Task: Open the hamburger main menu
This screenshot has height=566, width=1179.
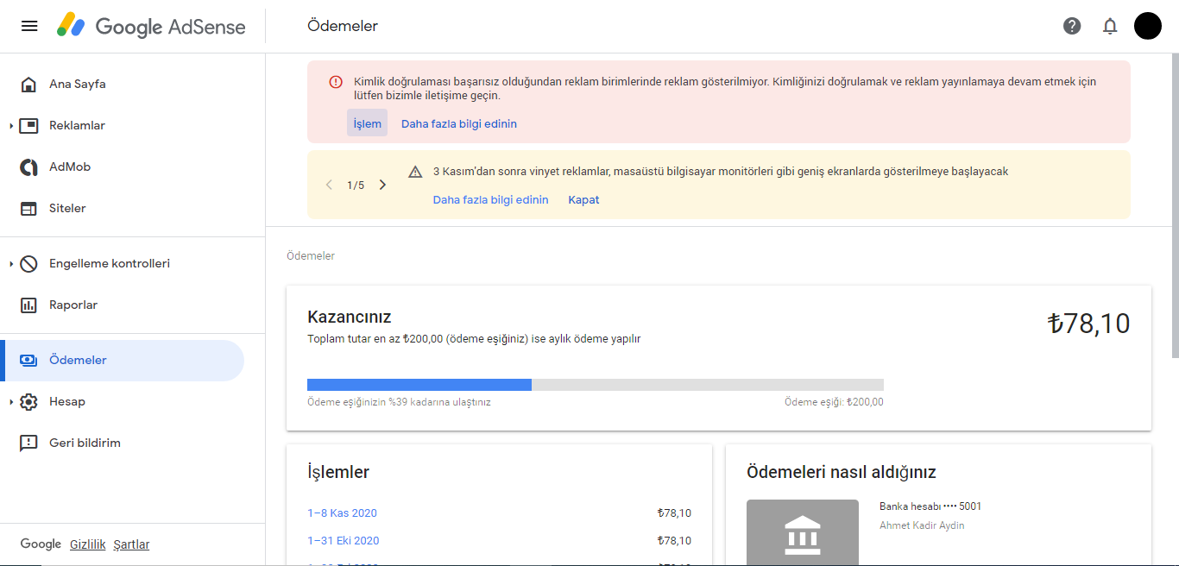Action: pyautogui.click(x=29, y=26)
